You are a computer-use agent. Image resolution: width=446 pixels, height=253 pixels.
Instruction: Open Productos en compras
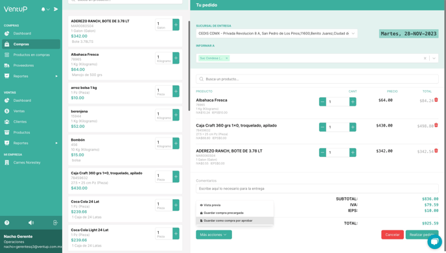pos(31,54)
